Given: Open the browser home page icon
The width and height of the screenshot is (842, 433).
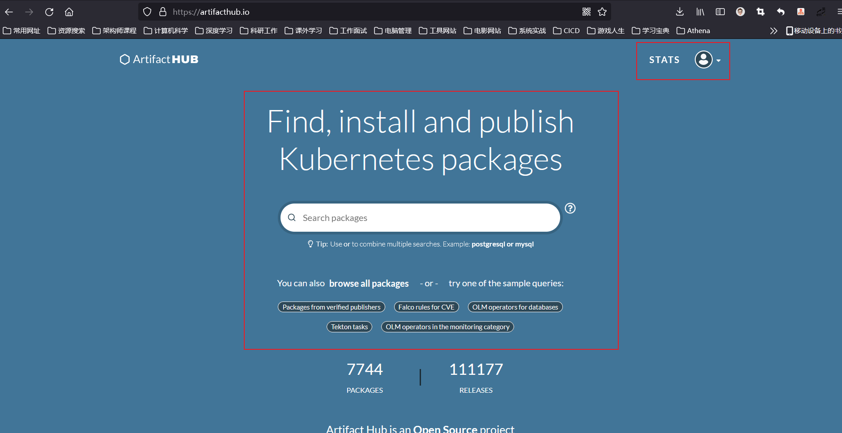Looking at the screenshot, I should 69,12.
